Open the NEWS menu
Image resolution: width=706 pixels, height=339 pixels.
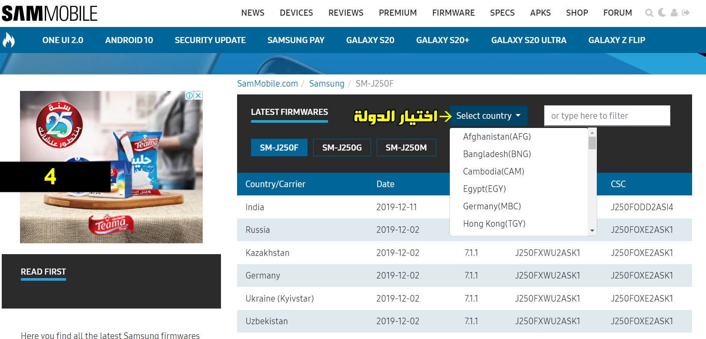[253, 13]
